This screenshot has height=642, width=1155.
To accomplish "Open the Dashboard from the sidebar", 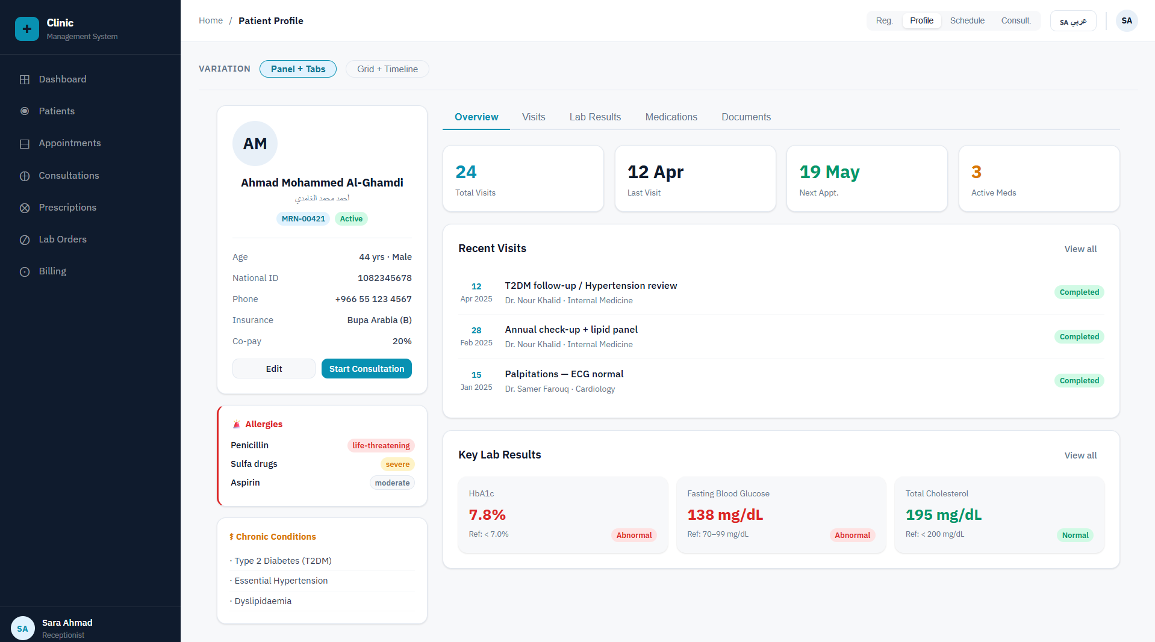I will click(x=25, y=79).
